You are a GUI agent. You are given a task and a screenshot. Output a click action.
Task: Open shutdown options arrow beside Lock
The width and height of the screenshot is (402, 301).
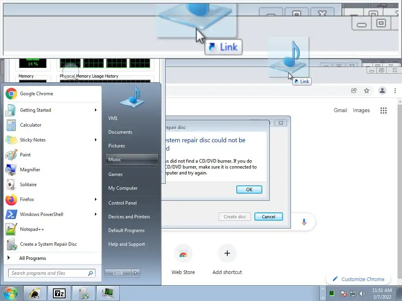135,273
